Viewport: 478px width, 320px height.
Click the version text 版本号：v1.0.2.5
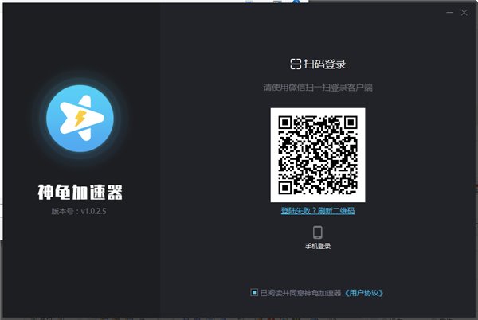79,211
